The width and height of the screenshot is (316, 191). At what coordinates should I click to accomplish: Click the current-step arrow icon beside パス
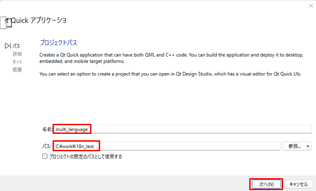[7, 46]
